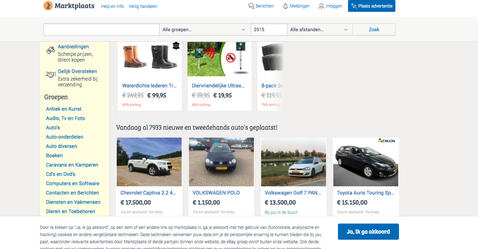Click the Berichten speech bubble icon
The image size is (478, 249).
[x=251, y=6]
